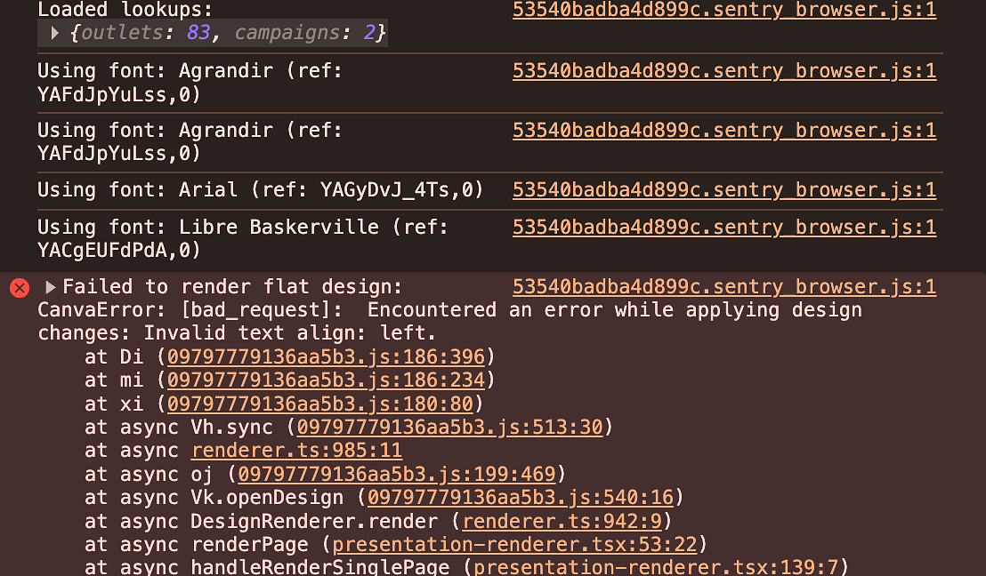Screen dimensions: 986x576
Task: Open source link for the Arial font log
Action: click(x=724, y=190)
